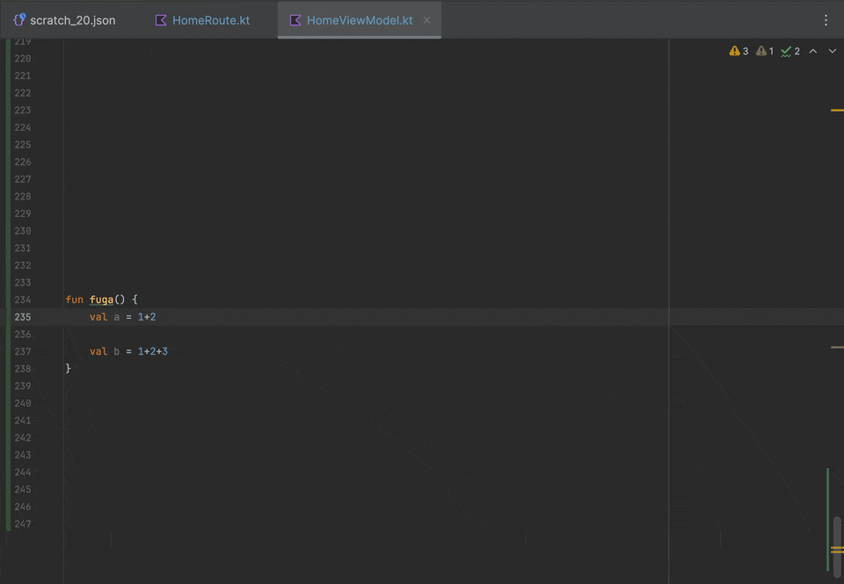Click the typo checkmark indicator showing 2
This screenshot has width=844, height=584.
pos(790,51)
